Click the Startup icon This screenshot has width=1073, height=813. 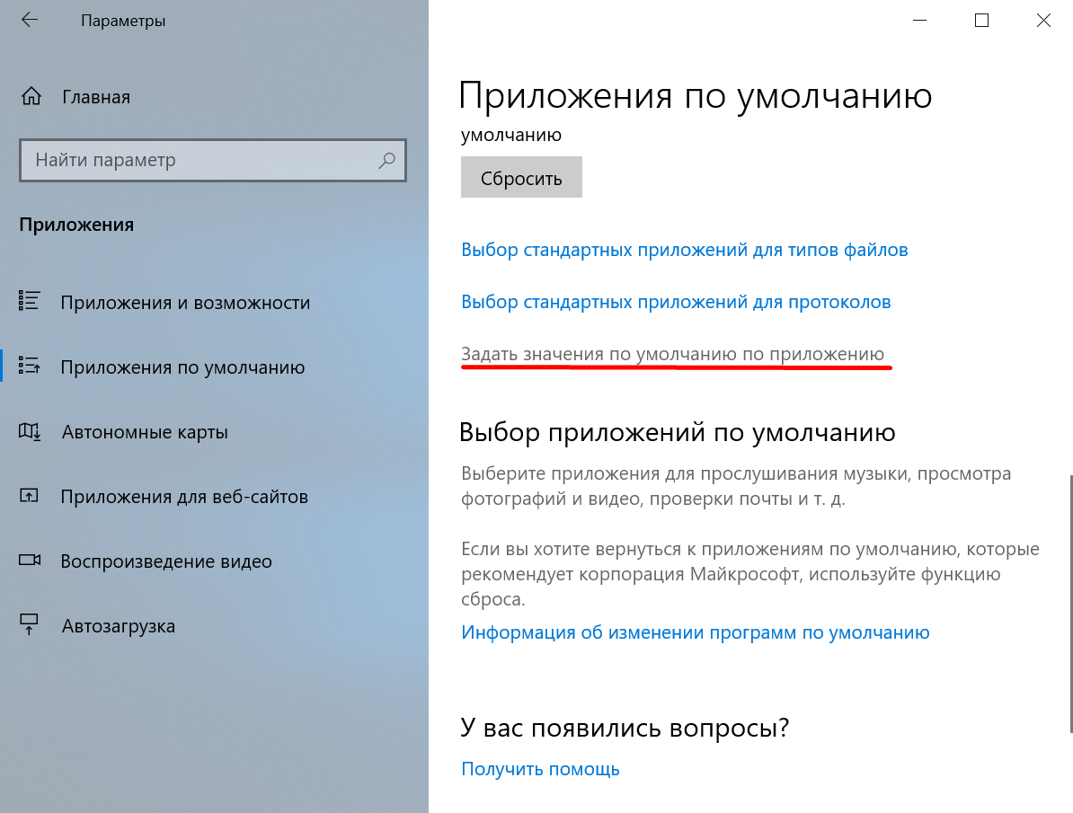click(x=29, y=624)
